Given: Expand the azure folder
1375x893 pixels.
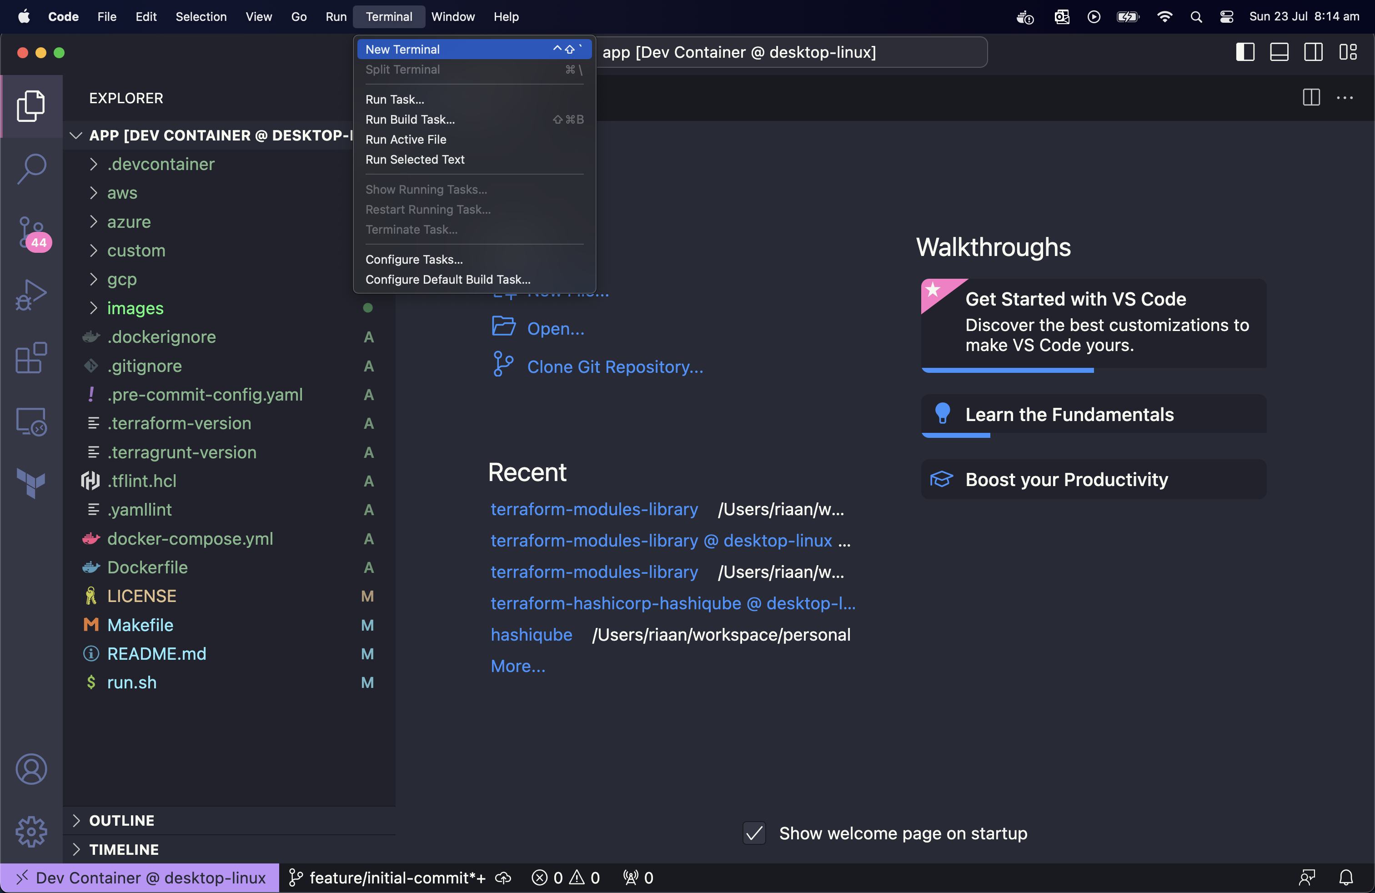Looking at the screenshot, I should coord(94,222).
